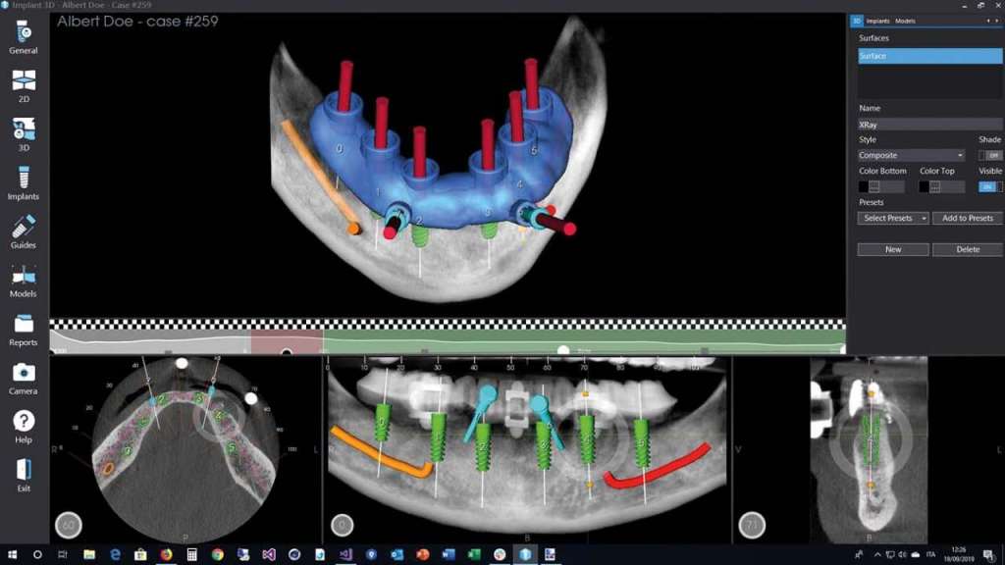The height and width of the screenshot is (565, 1005).
Task: Click the handle in the red histogram zone
Action: (287, 352)
